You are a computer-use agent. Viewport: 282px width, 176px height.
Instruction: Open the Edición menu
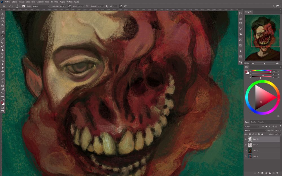15,2
